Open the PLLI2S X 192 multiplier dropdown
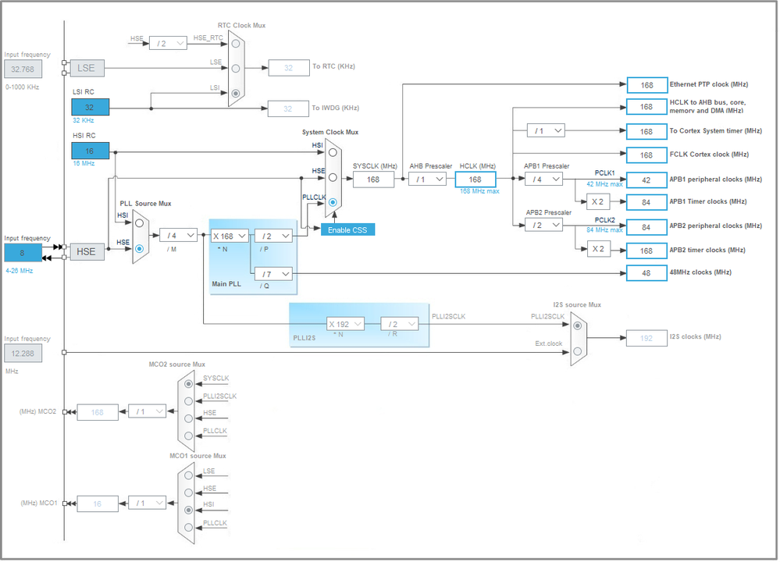Image resolution: width=780 pixels, height=562 pixels. [x=345, y=324]
